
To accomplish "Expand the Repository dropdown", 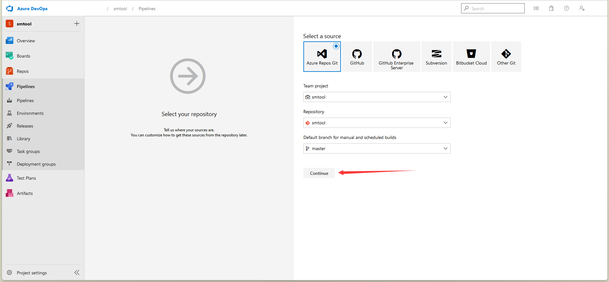I will click(x=377, y=123).
